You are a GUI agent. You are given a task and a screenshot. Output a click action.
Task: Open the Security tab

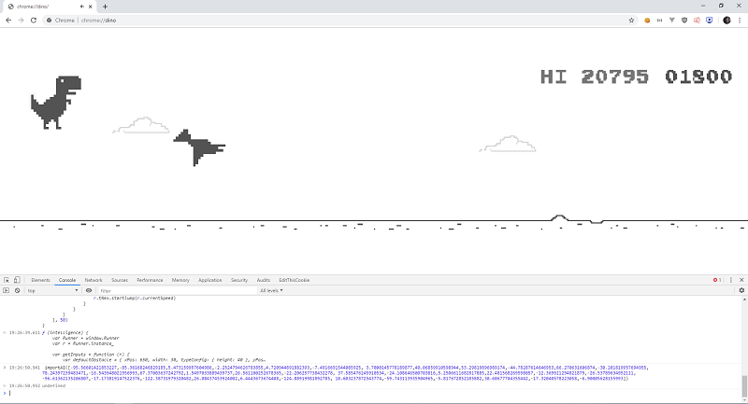(239, 280)
